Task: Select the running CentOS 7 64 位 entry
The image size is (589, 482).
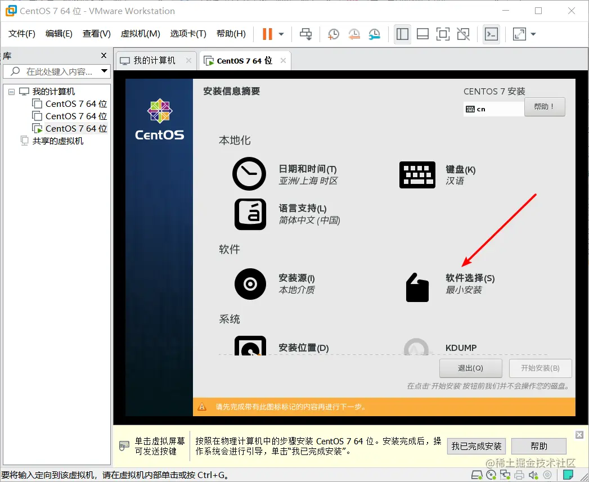Action: (x=76, y=128)
